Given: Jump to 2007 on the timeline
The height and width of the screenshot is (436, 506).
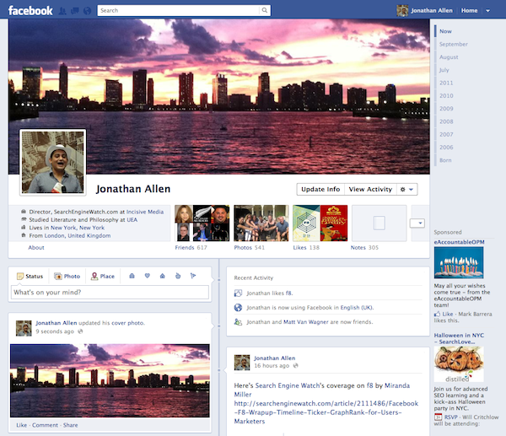Looking at the screenshot, I should click(x=446, y=135).
